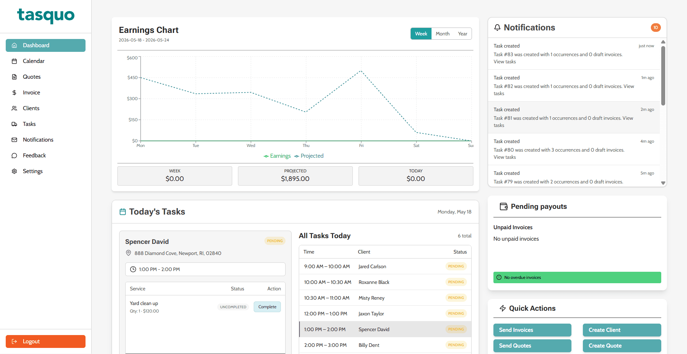The image size is (687, 354).
Task: Click the Client column header
Action: (364, 252)
